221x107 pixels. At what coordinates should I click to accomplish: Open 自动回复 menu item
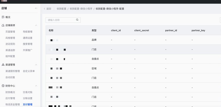pyautogui.click(x=10, y=77)
